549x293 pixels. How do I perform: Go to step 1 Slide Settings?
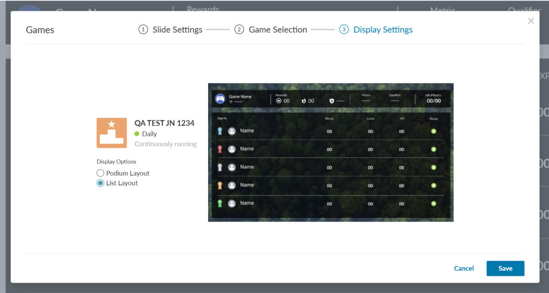(170, 30)
